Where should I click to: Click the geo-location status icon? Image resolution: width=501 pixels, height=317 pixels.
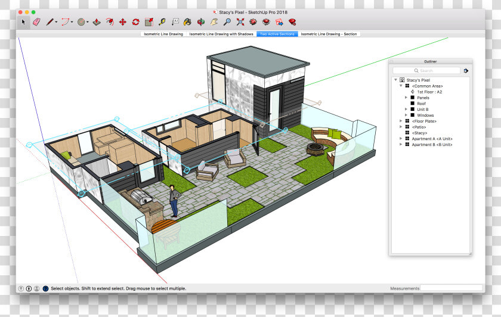(x=21, y=288)
